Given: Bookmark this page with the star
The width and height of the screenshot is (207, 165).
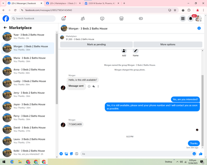Looking at the screenshot, I should [175, 10].
